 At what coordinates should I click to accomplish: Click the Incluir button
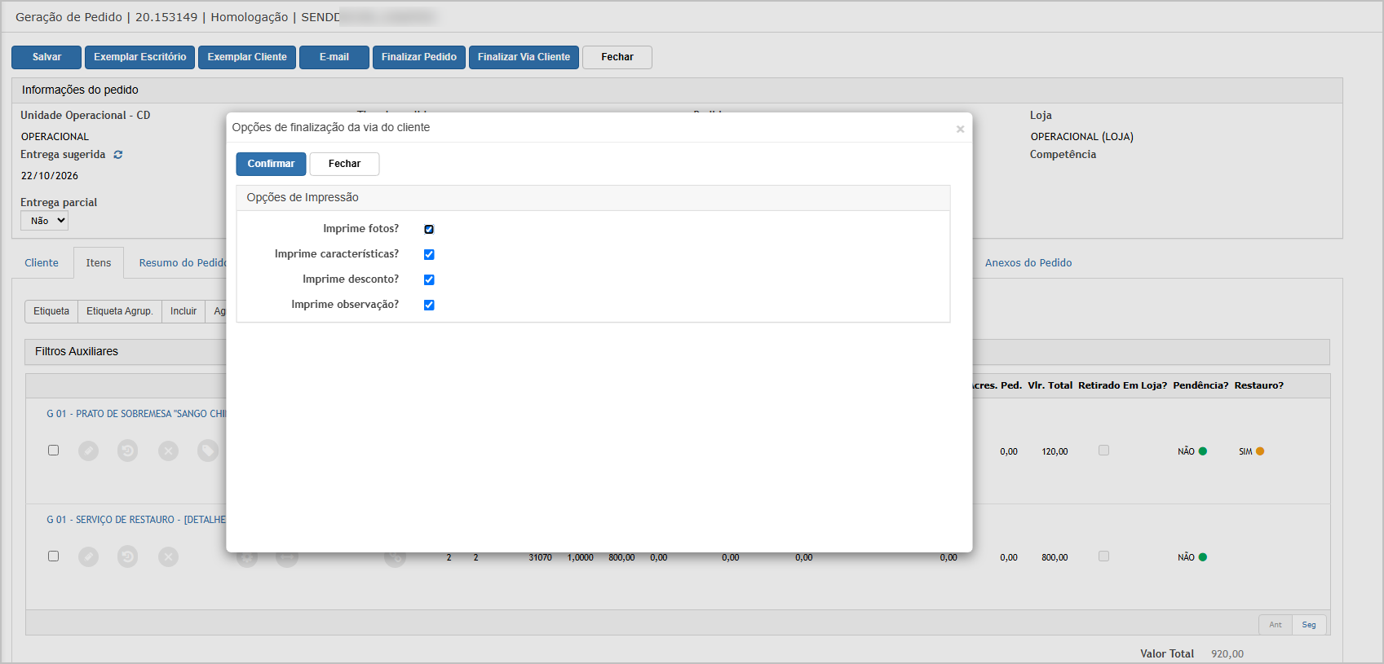pos(184,311)
